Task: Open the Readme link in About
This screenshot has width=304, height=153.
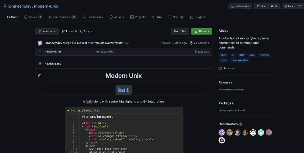Action: point(227,68)
